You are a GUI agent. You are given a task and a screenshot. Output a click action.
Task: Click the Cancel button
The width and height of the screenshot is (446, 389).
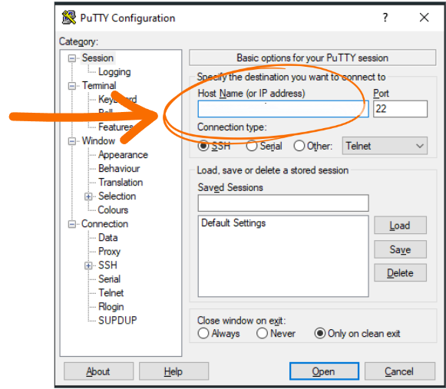[x=400, y=371]
